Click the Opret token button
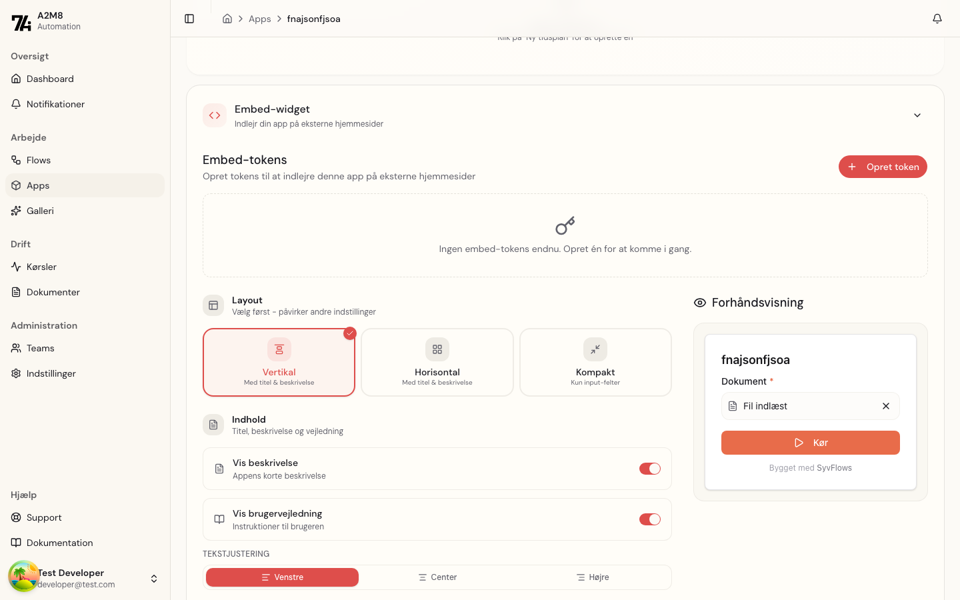The width and height of the screenshot is (960, 600). (883, 167)
